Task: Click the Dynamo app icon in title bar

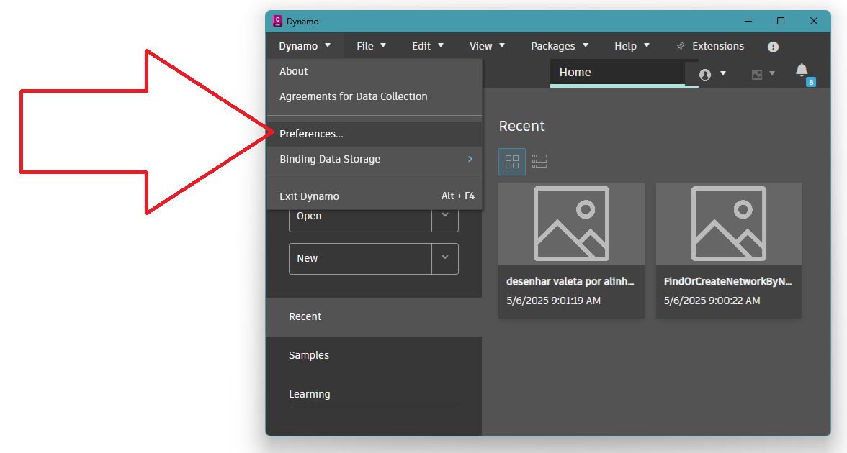Action: tap(278, 21)
